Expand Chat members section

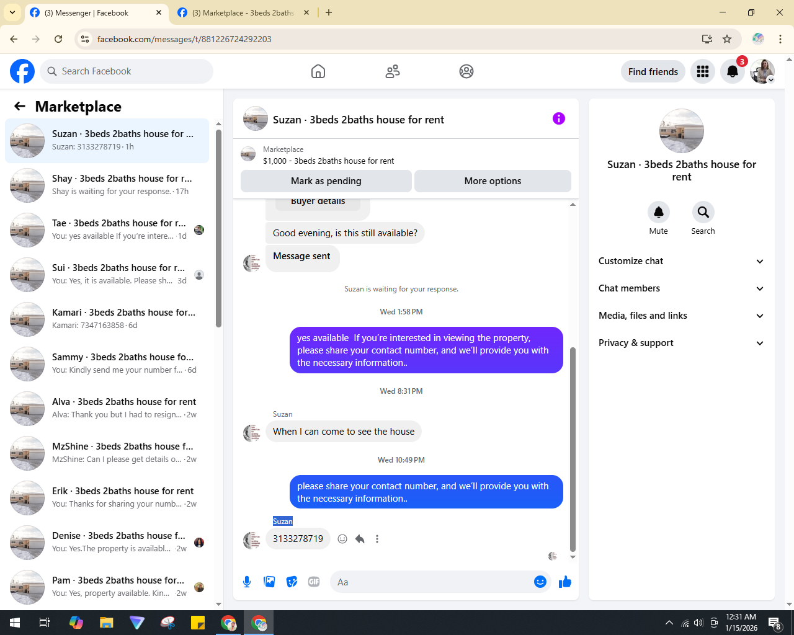(681, 288)
